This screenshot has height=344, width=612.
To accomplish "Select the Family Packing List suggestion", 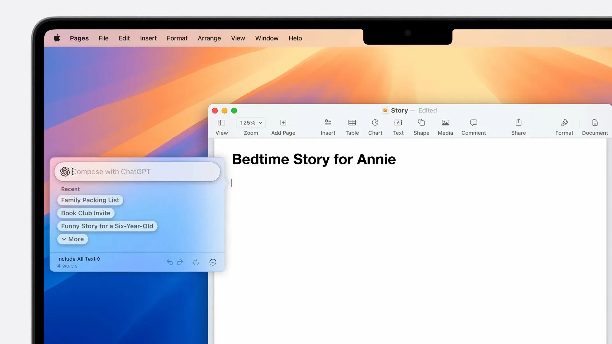I will tap(90, 200).
